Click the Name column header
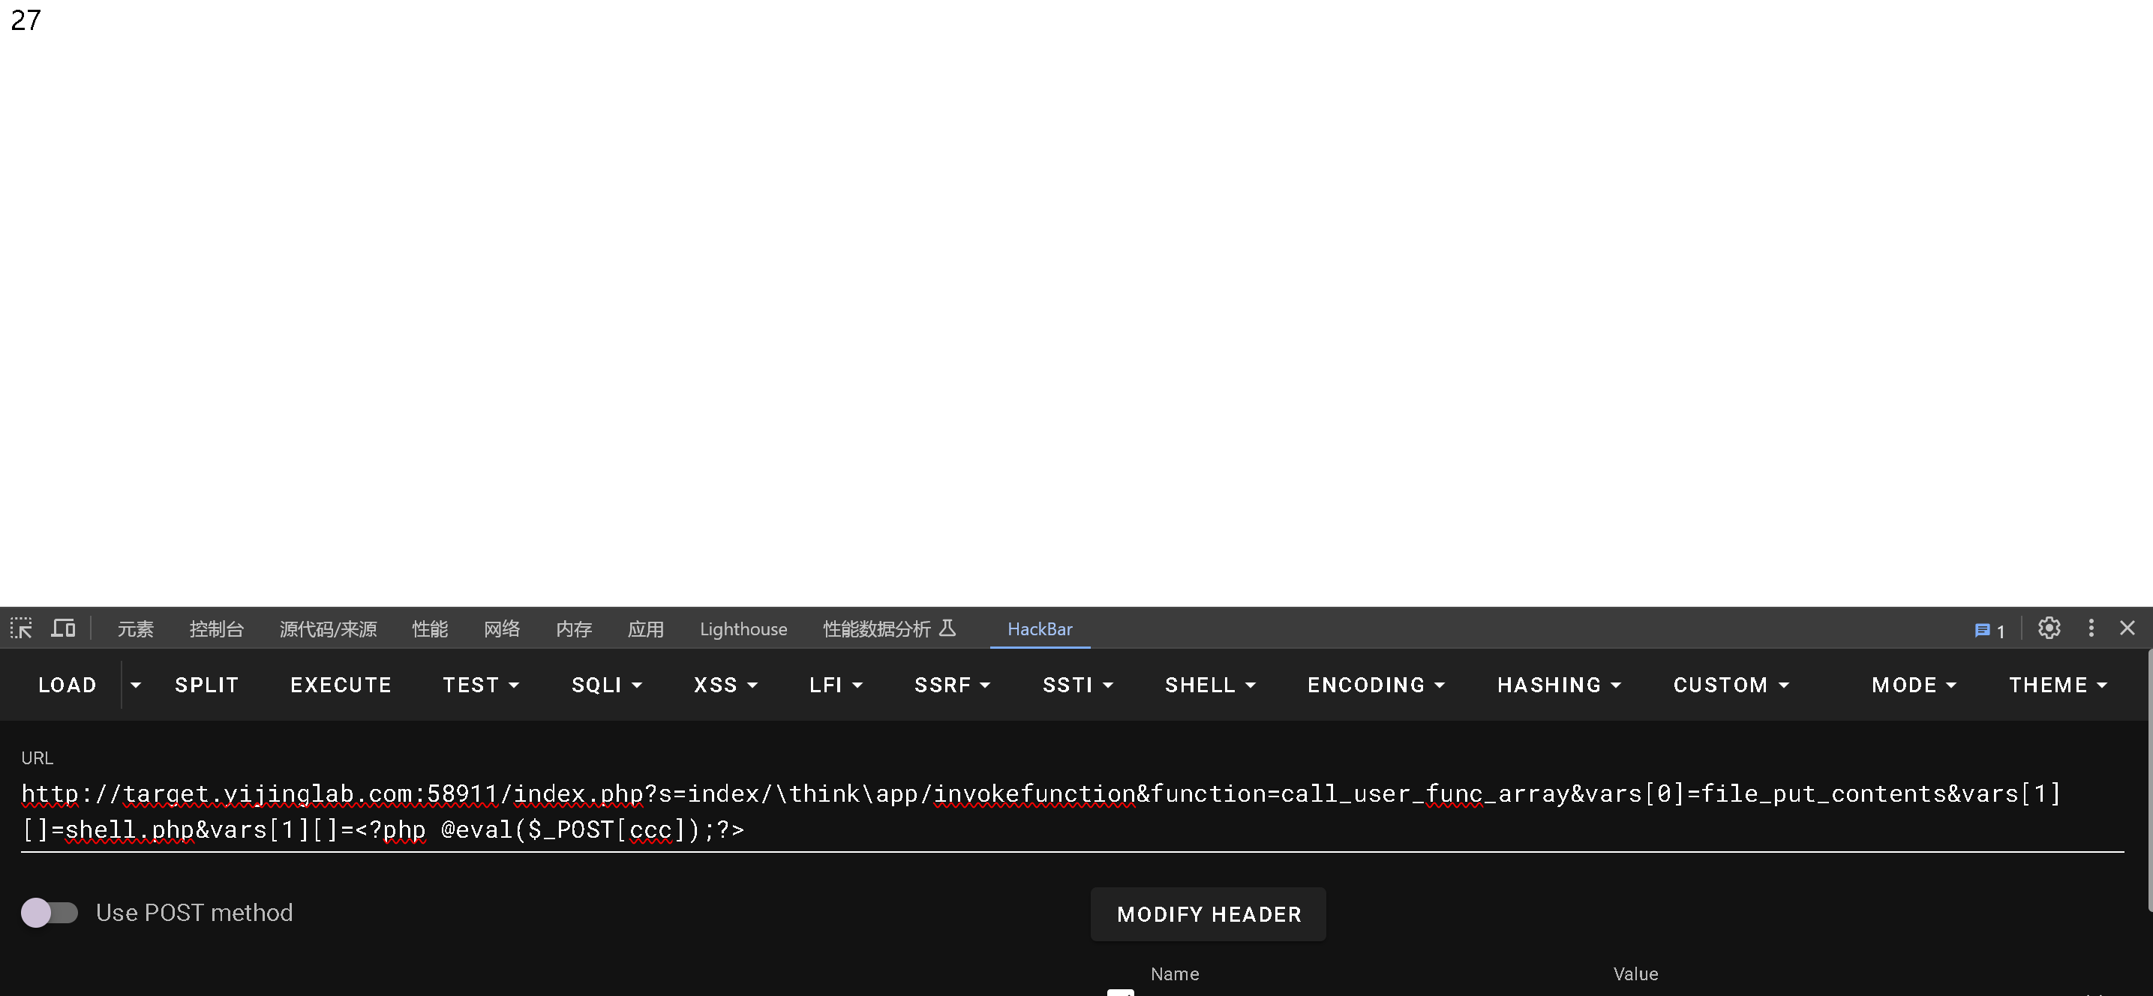 pos(1174,973)
